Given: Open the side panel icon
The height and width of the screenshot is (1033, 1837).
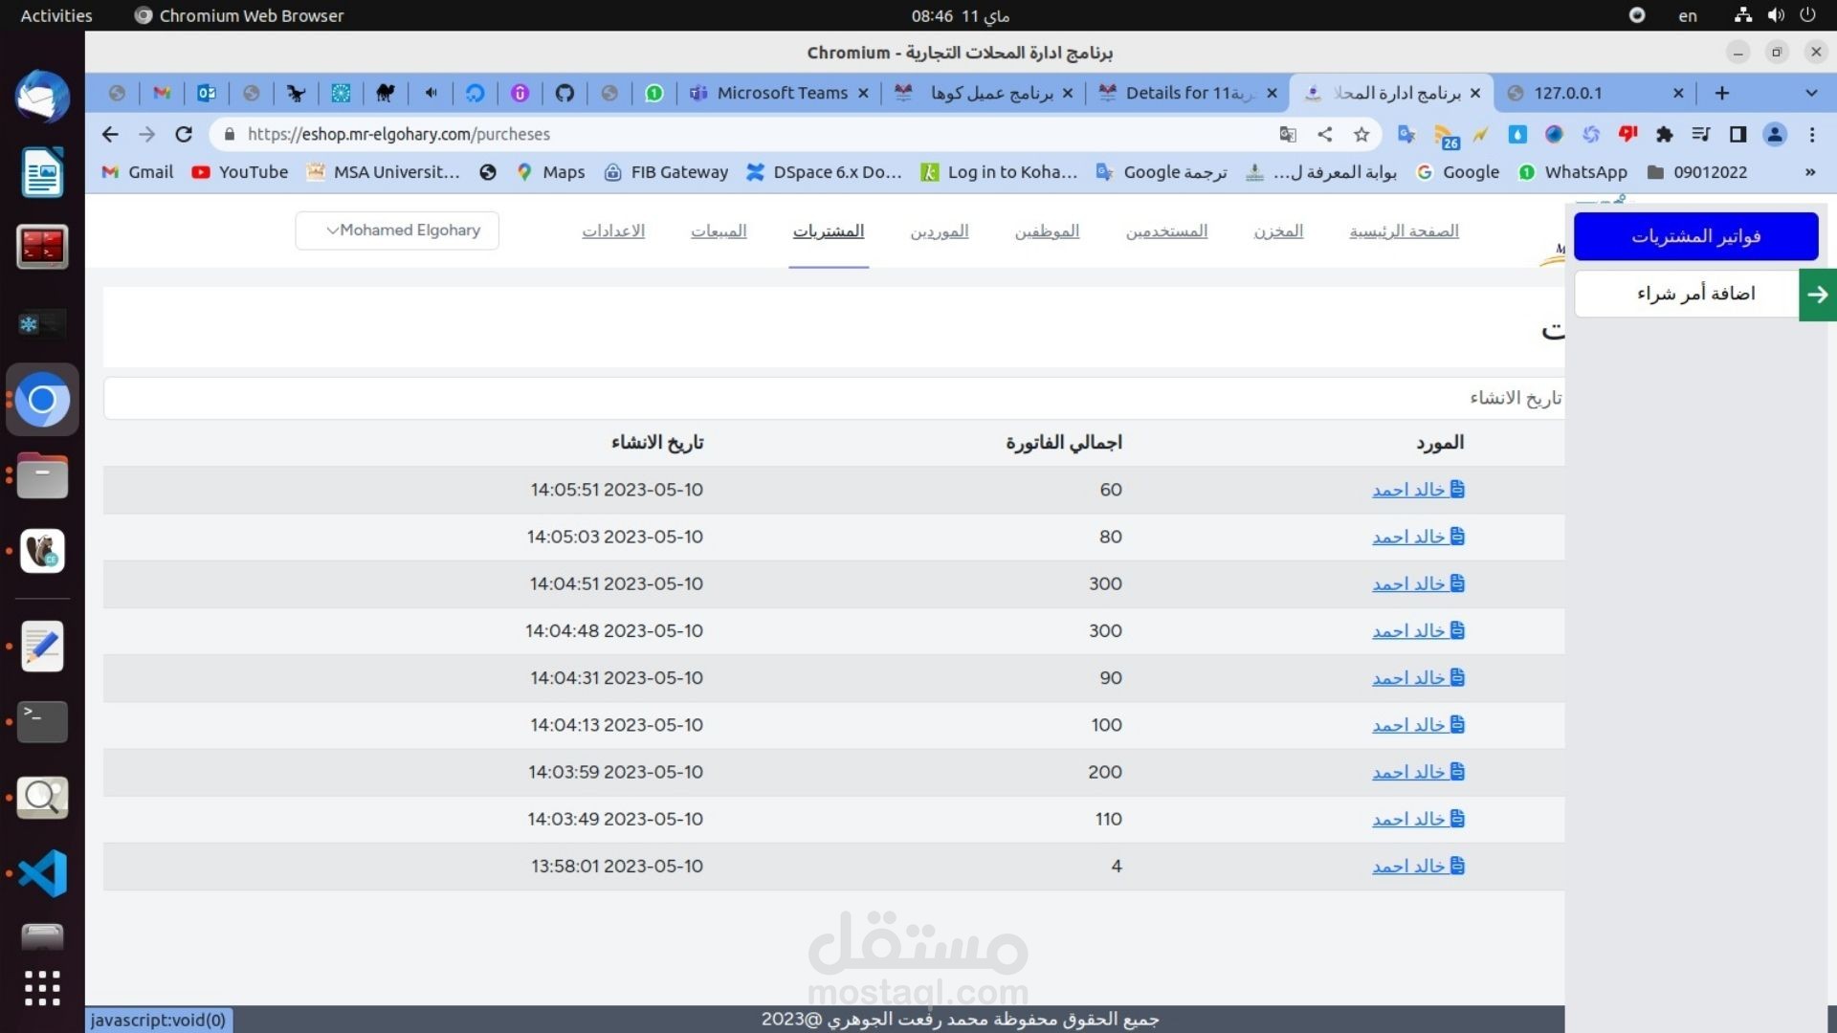Looking at the screenshot, I should pos(1738,135).
